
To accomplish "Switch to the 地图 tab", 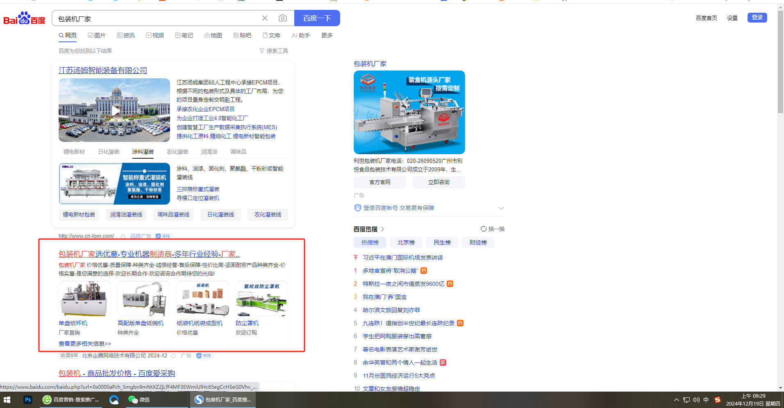I will pyautogui.click(x=213, y=35).
